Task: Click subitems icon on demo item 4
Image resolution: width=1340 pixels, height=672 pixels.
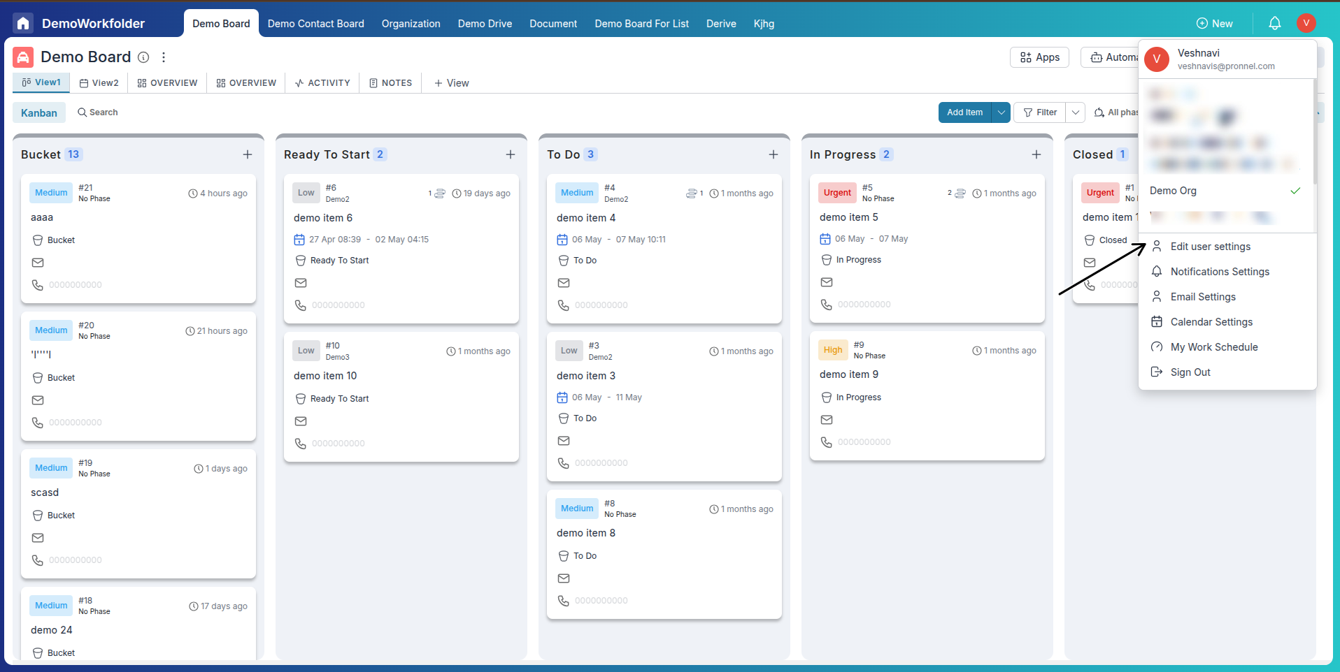Action: coord(692,193)
